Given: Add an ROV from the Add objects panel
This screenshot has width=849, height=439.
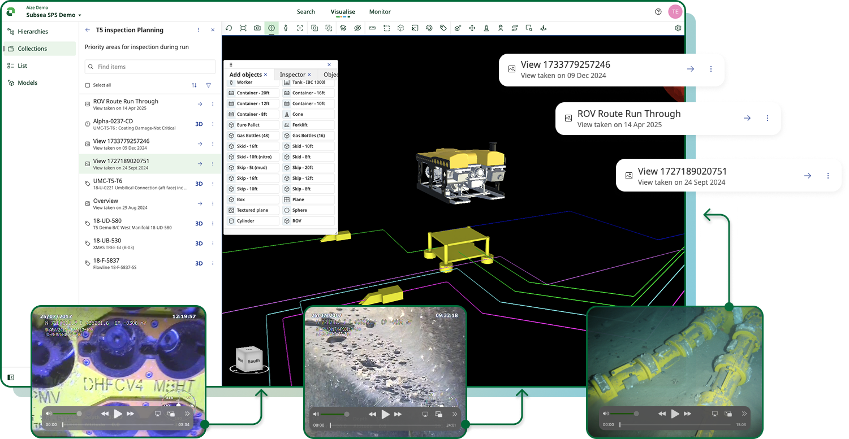Looking at the screenshot, I should (x=308, y=221).
